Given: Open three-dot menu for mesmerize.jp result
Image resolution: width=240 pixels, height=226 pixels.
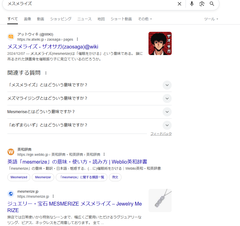Looking at the screenshot, I should pos(53,196).
